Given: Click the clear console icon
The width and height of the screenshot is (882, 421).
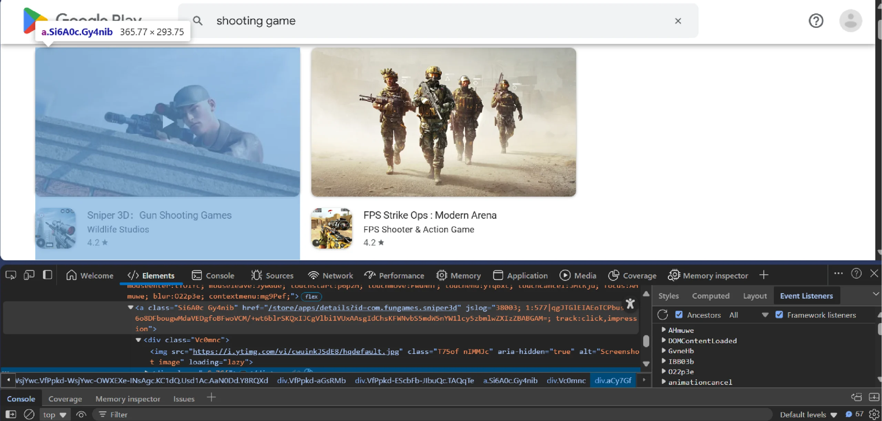Looking at the screenshot, I should 29,414.
